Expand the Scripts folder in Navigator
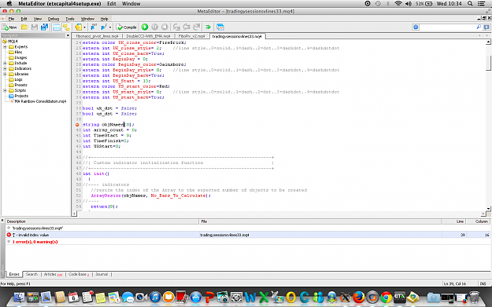Image resolution: width=492 pixels, height=307 pixels. 5,90
